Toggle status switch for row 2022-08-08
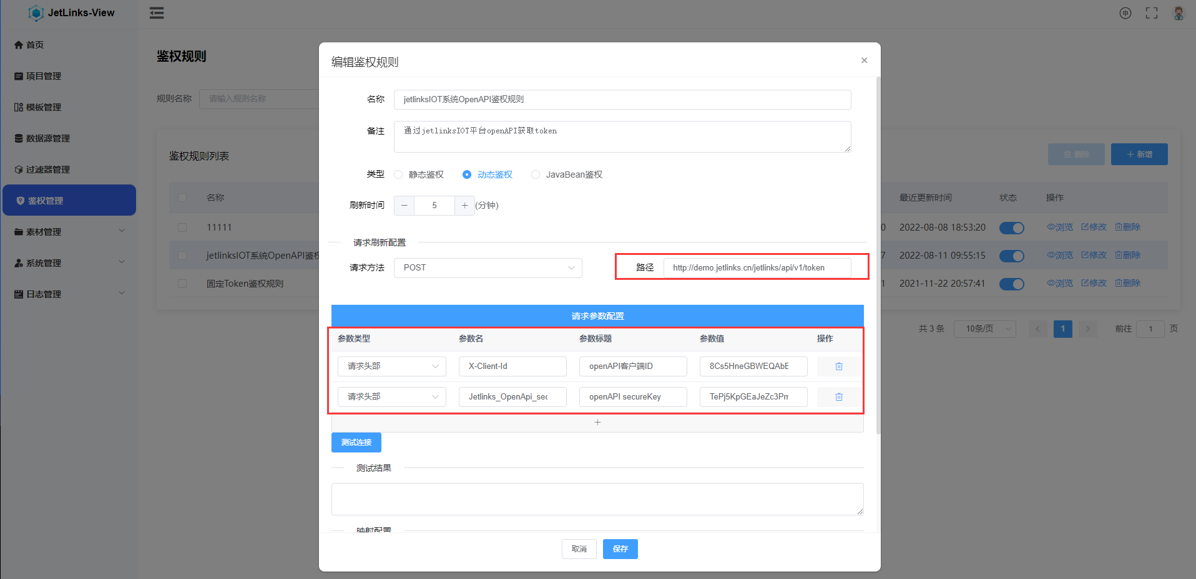 tap(1012, 228)
